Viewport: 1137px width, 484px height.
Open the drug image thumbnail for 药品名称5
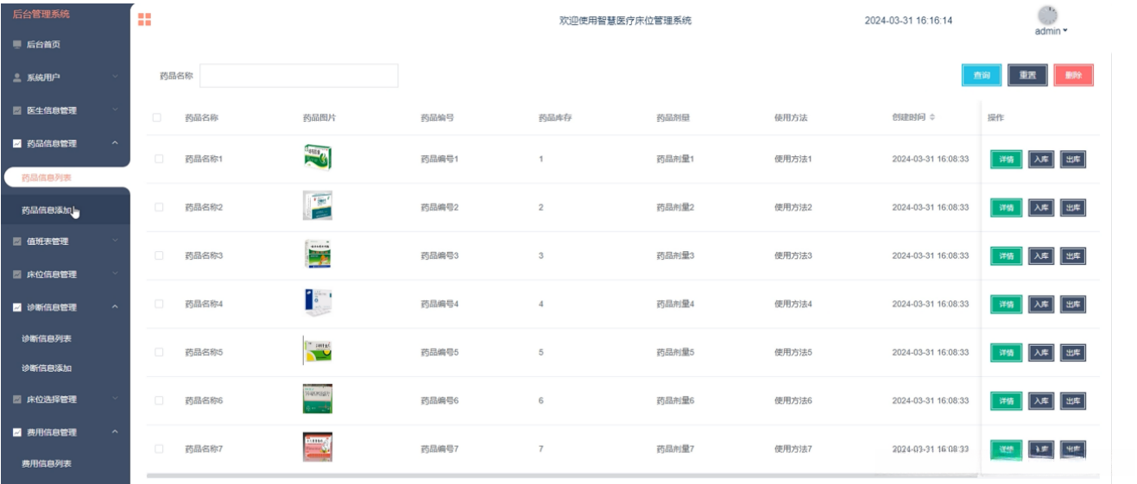coord(317,351)
